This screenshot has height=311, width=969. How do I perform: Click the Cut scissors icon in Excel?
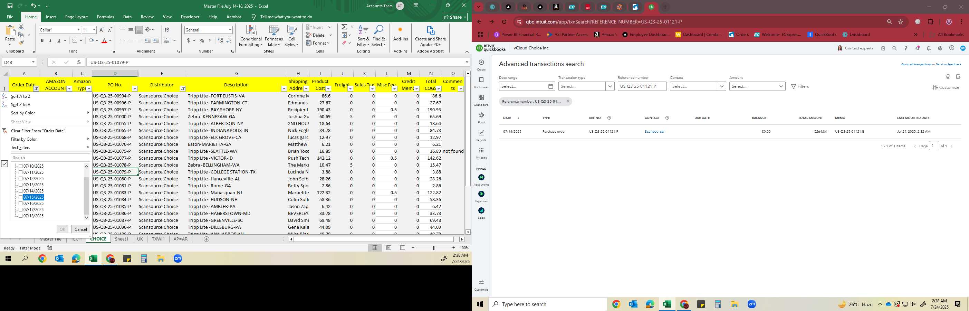[x=21, y=27]
